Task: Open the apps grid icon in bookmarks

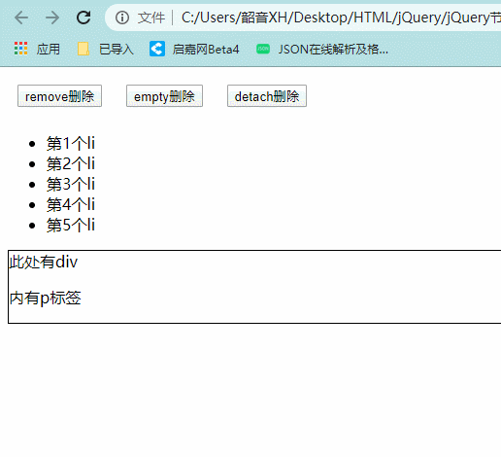Action: point(20,49)
